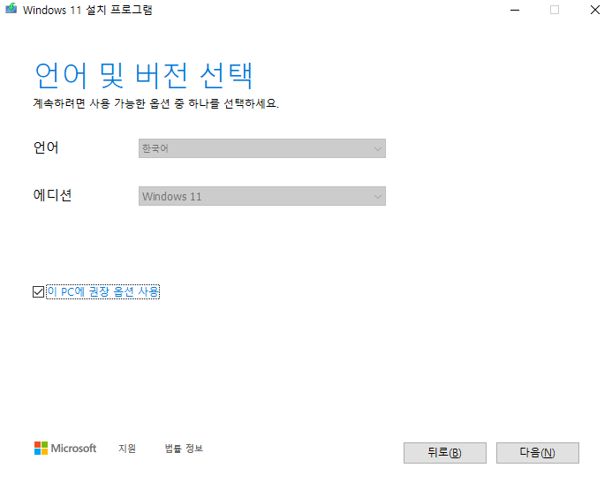Viewport: 612px width, 483px height.
Task: Click the Windows 11 setup title bar icon
Action: coord(11,9)
